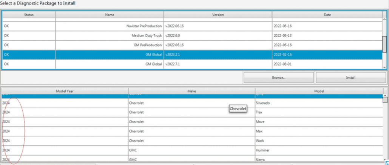Select the Silverado model row
389x165 pixels.
click(192, 103)
